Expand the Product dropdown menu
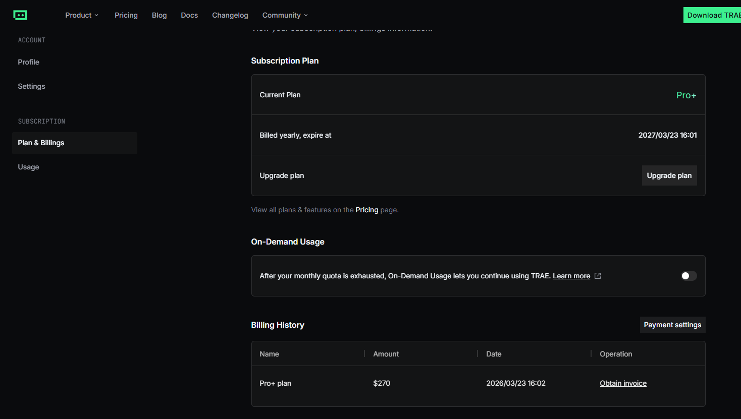Viewport: 741px width, 419px height. 82,15
